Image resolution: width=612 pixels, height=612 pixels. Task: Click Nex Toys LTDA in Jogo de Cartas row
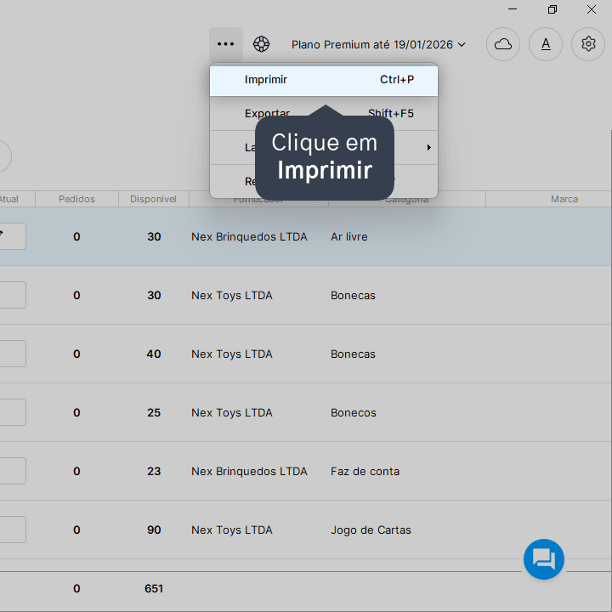click(232, 530)
